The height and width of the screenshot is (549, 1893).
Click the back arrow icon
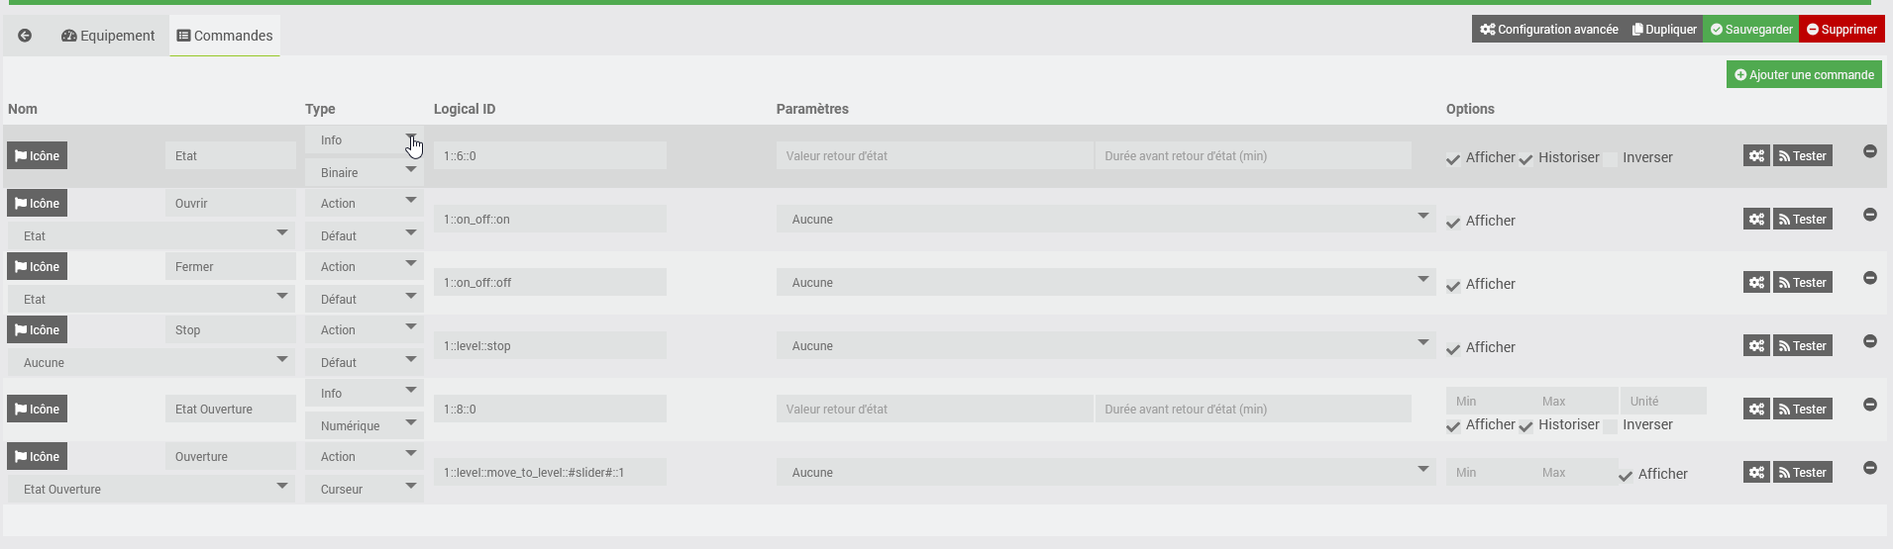(x=25, y=36)
